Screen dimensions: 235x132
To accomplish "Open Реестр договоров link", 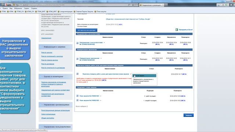I will tap(48, 64).
